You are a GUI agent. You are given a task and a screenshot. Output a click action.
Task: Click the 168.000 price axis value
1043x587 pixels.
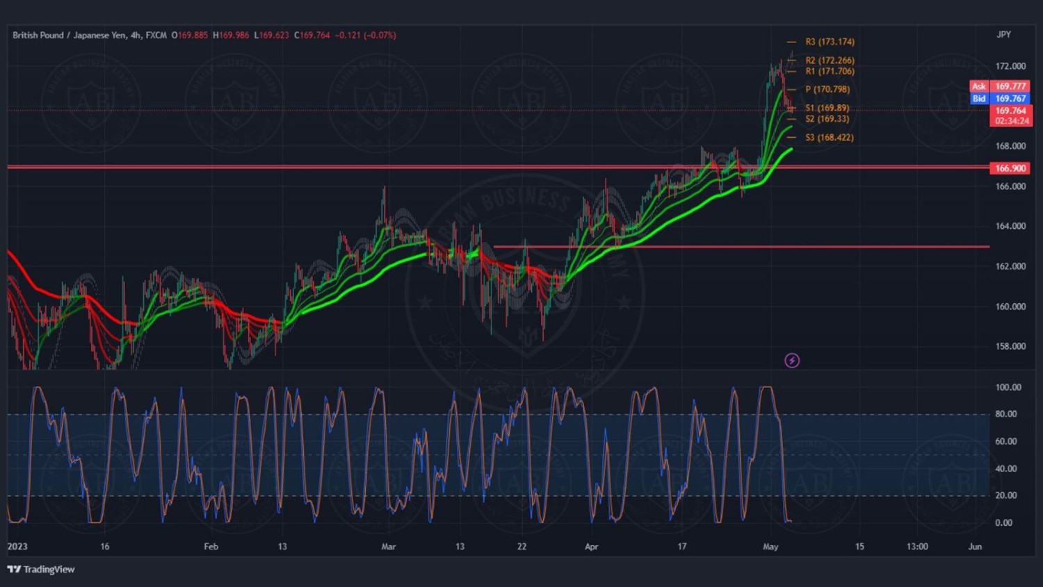pyautogui.click(x=1010, y=146)
